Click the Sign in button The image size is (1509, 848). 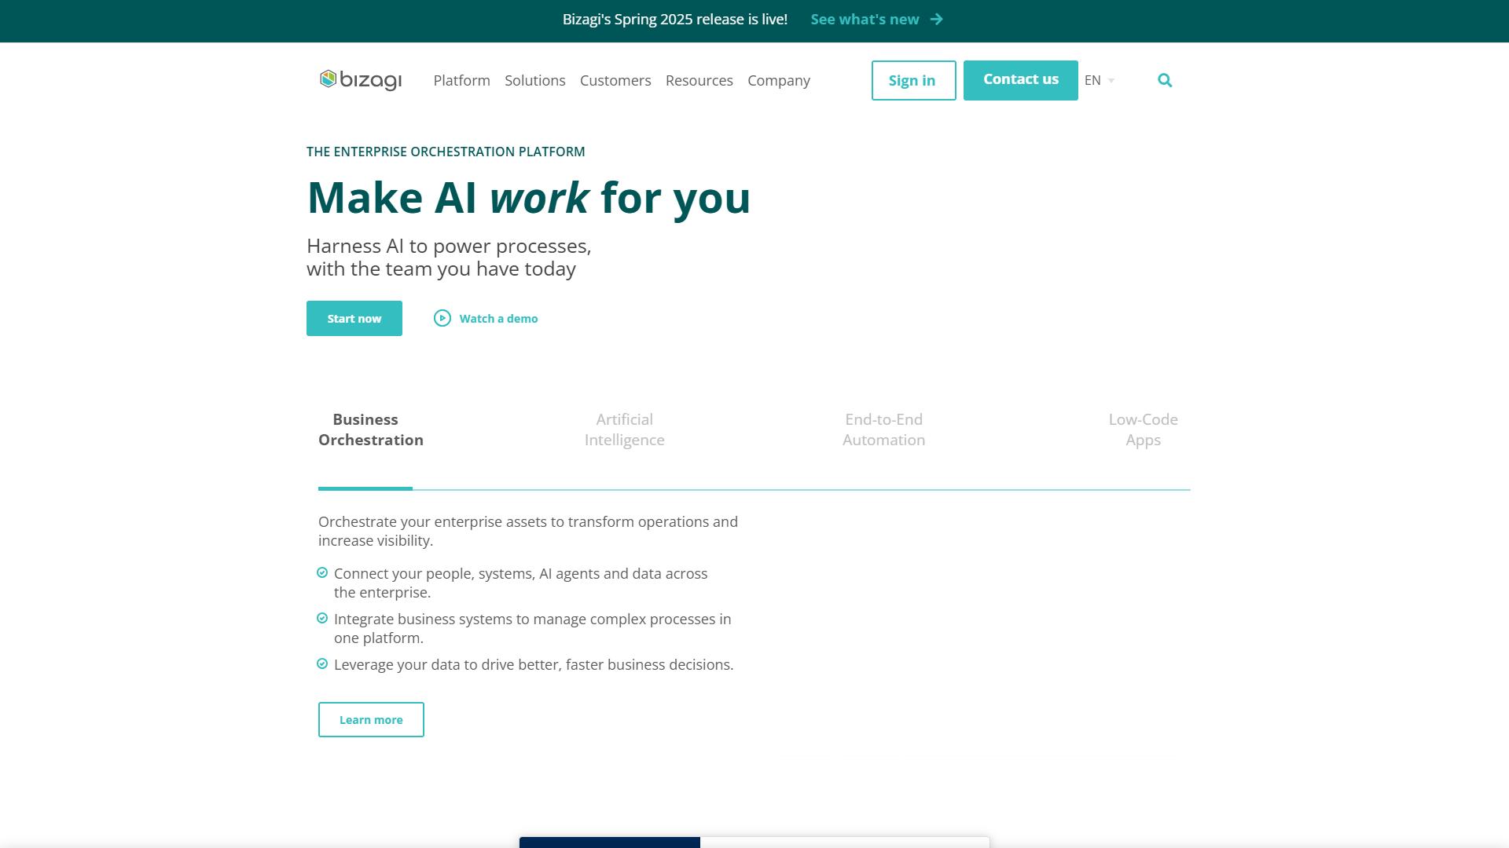(x=913, y=80)
